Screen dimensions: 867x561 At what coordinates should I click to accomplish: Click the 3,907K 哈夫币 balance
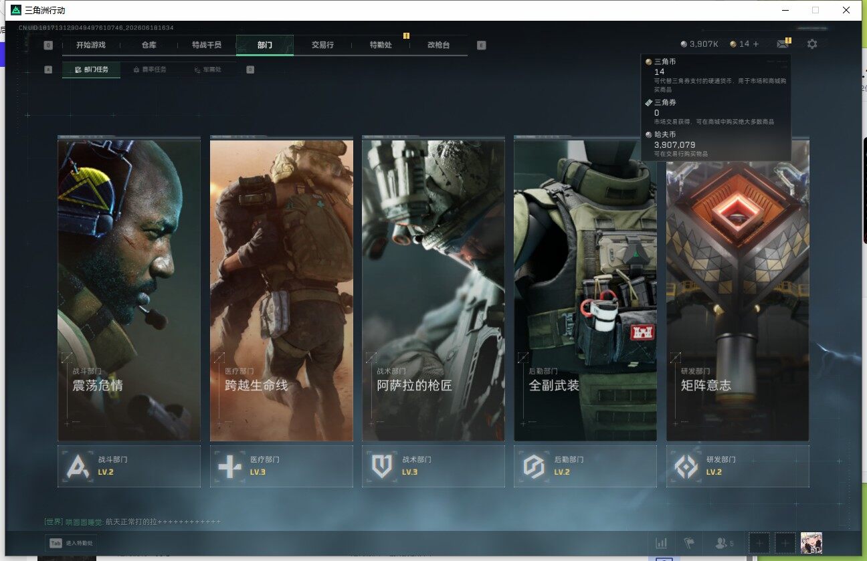[x=699, y=44]
